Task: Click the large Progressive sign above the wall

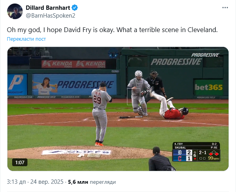Action: (176, 61)
